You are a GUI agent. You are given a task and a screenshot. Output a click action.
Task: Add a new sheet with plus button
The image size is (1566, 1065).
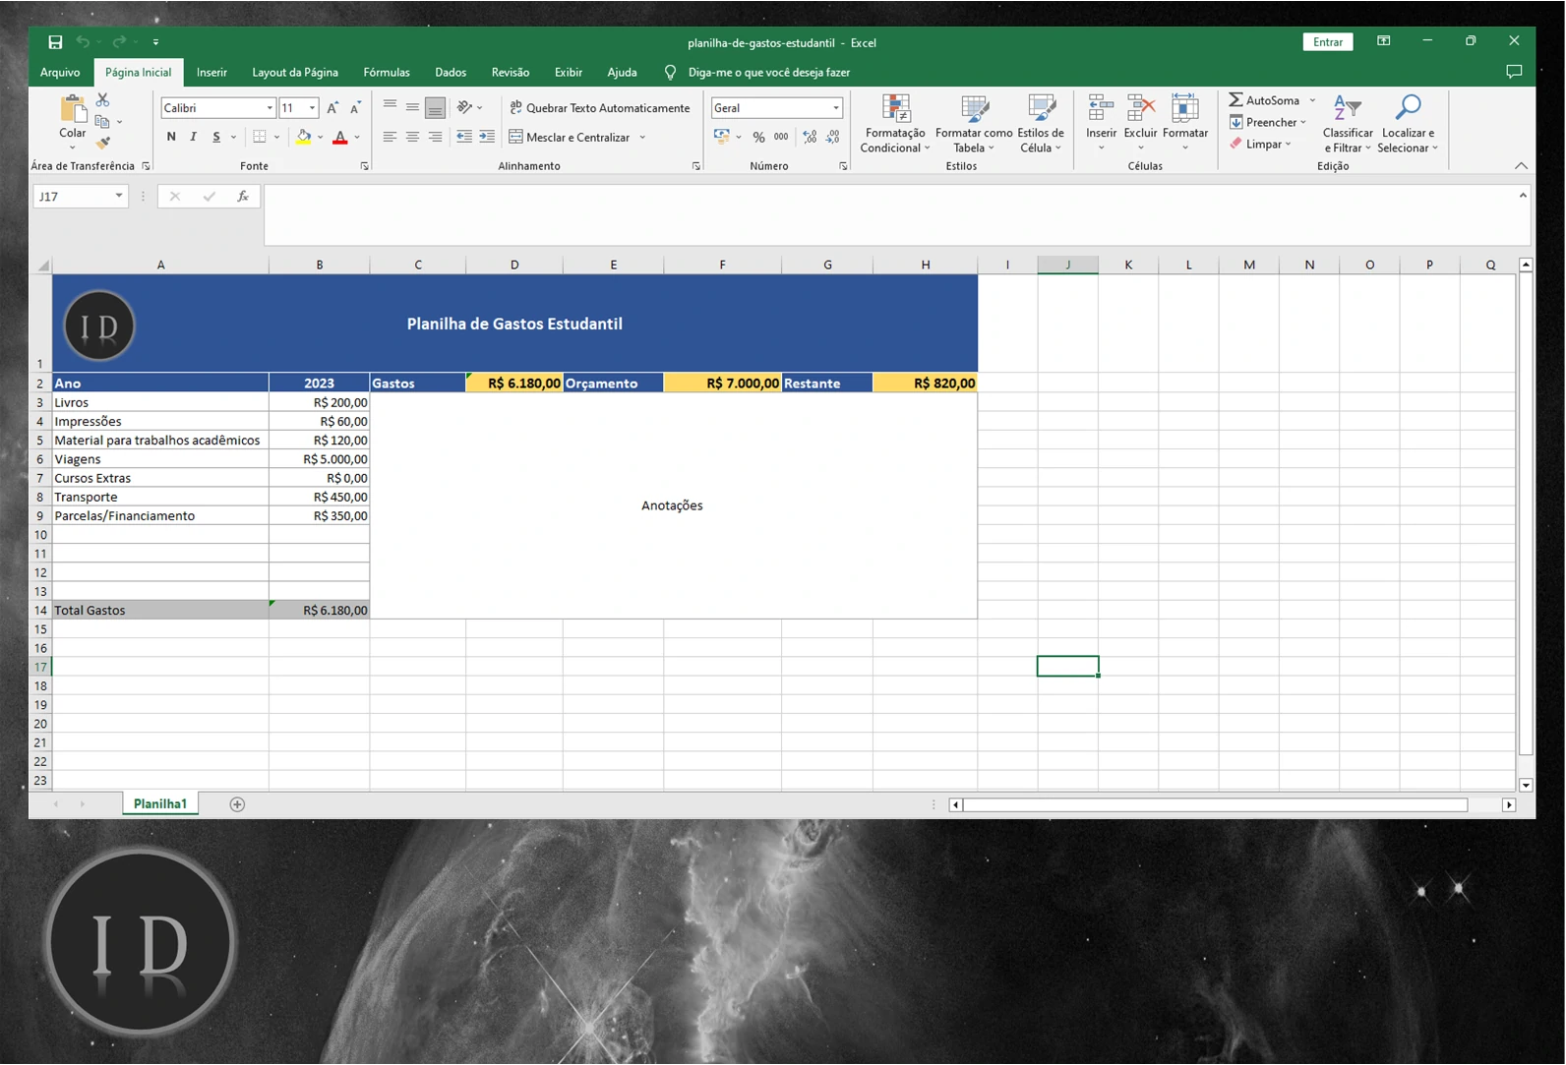tap(237, 804)
